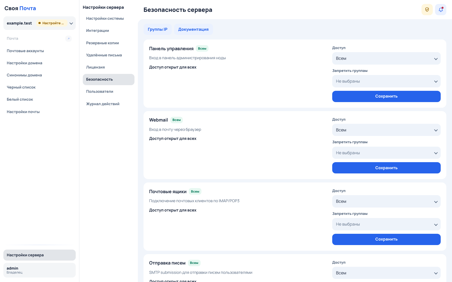Open the Интеграции section

pyautogui.click(x=108, y=31)
